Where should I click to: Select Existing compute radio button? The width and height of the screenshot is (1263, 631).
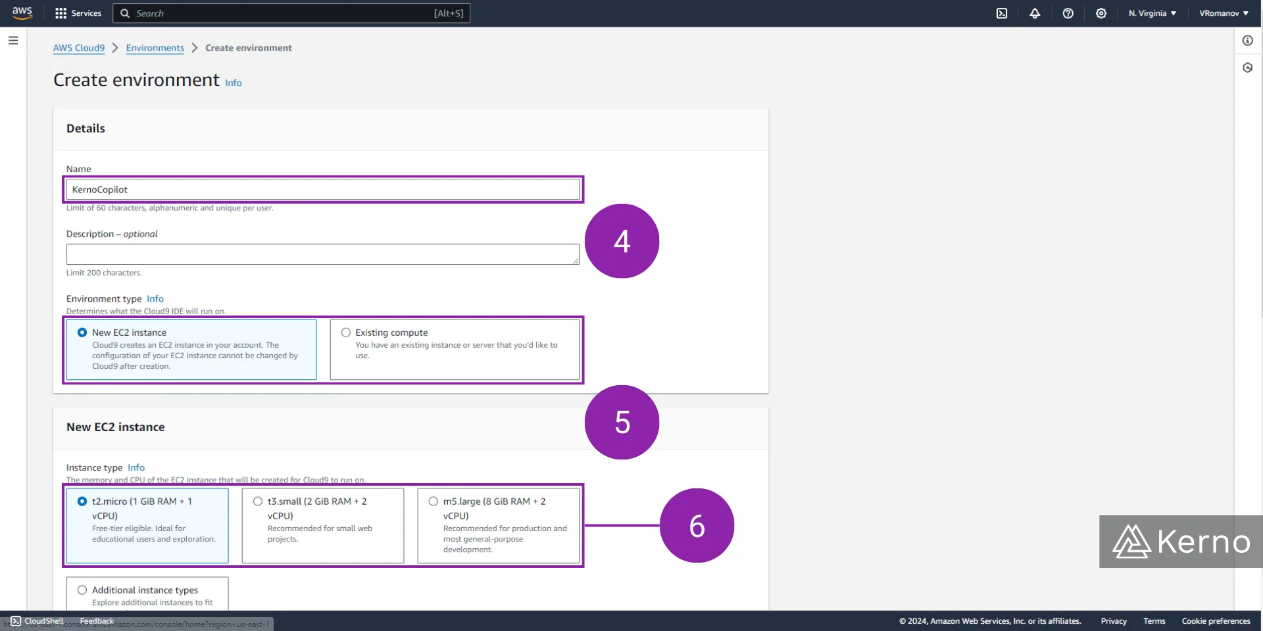point(346,333)
